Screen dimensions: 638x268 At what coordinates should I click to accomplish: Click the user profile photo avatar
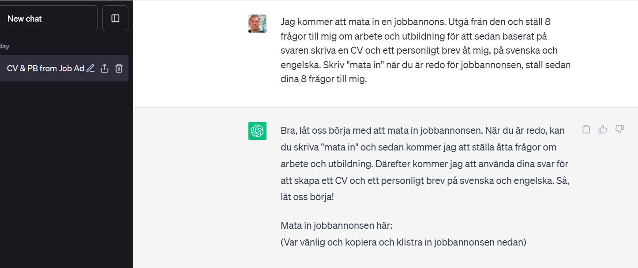[x=257, y=23]
